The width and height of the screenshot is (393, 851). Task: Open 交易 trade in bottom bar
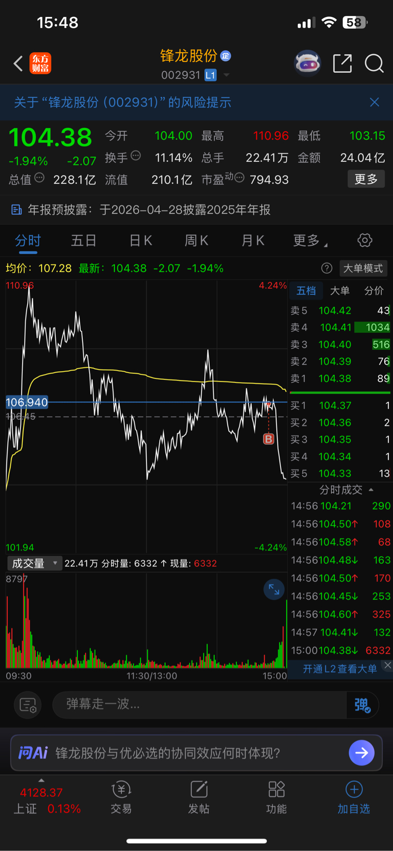click(x=121, y=798)
